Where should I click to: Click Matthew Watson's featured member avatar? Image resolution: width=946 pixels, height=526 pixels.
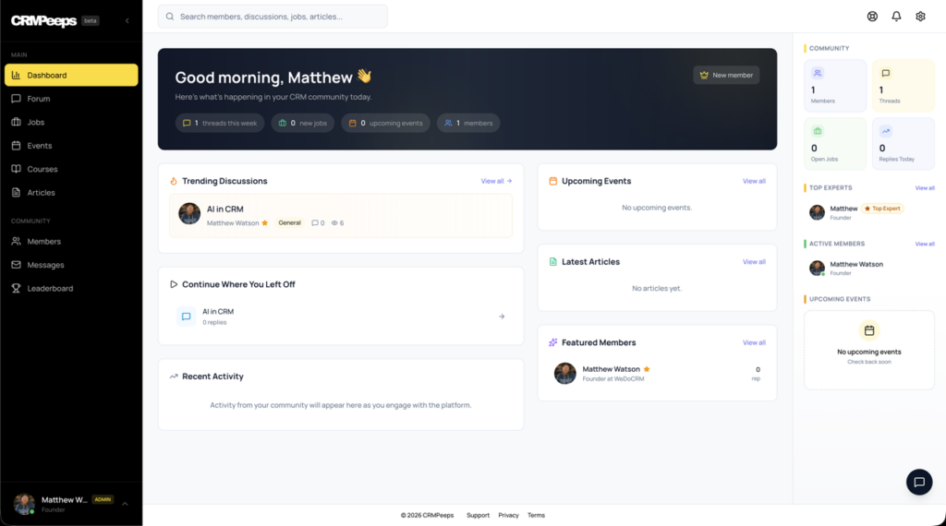pos(565,374)
